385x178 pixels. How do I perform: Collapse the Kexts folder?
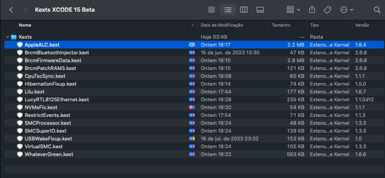coord(7,37)
